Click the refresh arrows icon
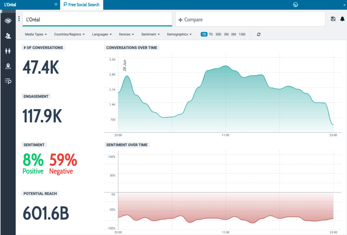 coord(259,35)
